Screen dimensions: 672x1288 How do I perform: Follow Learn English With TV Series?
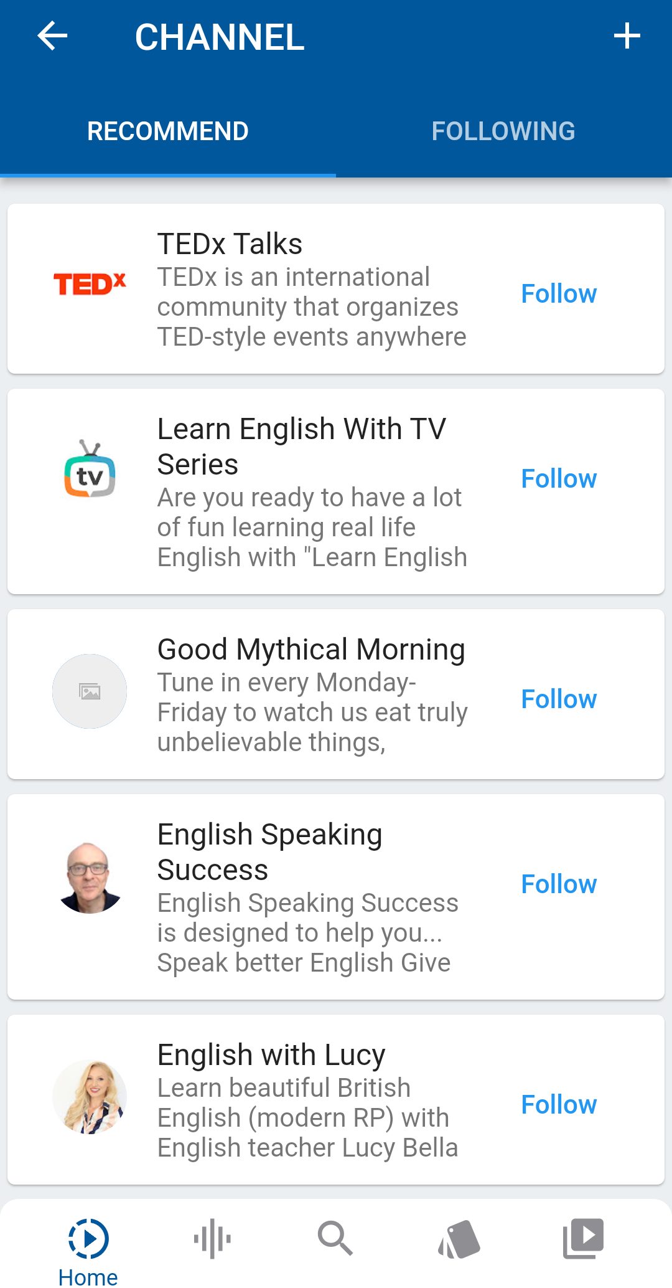pos(559,478)
